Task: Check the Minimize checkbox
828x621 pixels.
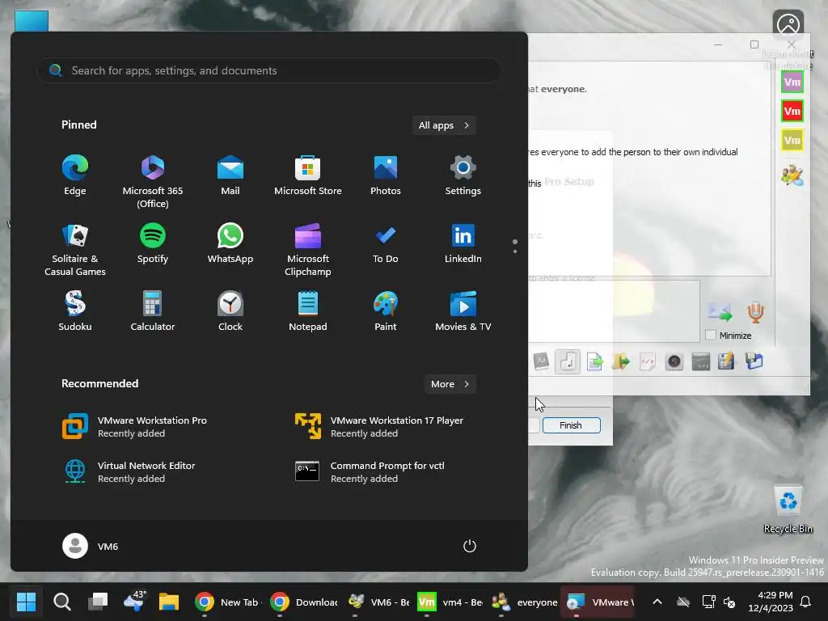Action: click(711, 336)
